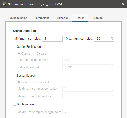Go to the Ellipsoid tab
This screenshot has width=127, height=118.
point(62,18)
